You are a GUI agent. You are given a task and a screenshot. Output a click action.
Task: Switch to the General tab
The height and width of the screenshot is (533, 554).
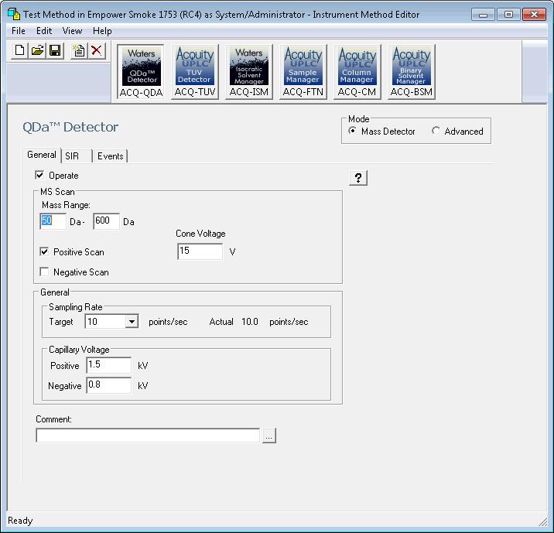click(x=42, y=155)
